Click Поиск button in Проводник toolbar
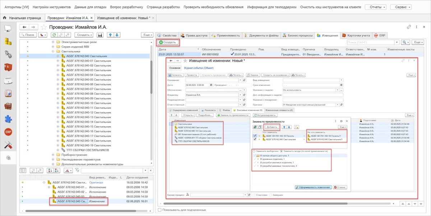 (28, 35)
